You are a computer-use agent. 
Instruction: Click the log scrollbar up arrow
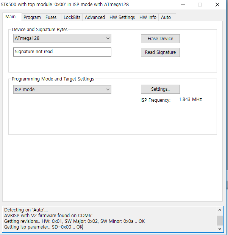pos(220,210)
